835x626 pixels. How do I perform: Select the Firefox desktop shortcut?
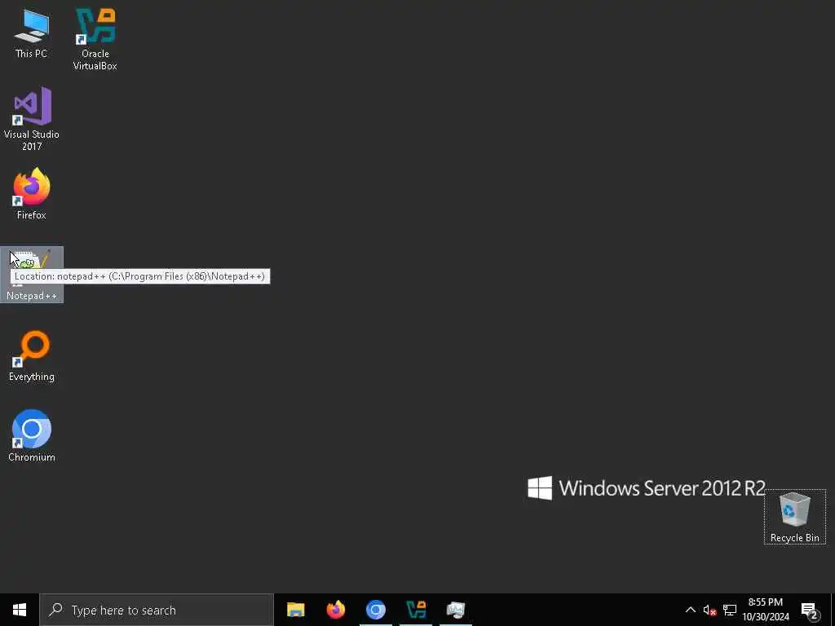click(x=32, y=194)
